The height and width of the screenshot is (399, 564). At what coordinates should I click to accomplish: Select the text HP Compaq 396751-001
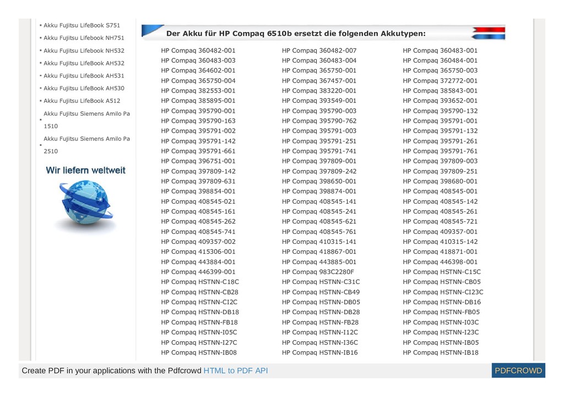point(198,161)
